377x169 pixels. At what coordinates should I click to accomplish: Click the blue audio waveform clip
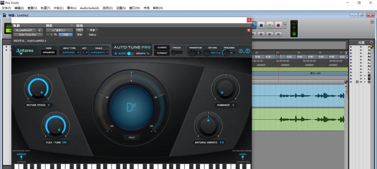click(x=298, y=96)
